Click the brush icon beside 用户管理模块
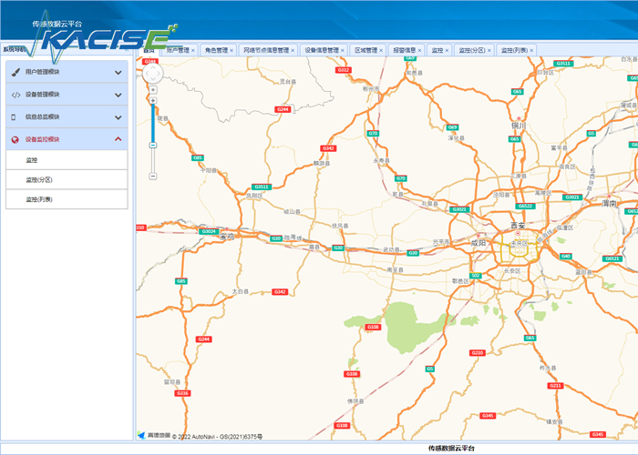Image resolution: width=638 pixels, height=455 pixels. [15, 72]
